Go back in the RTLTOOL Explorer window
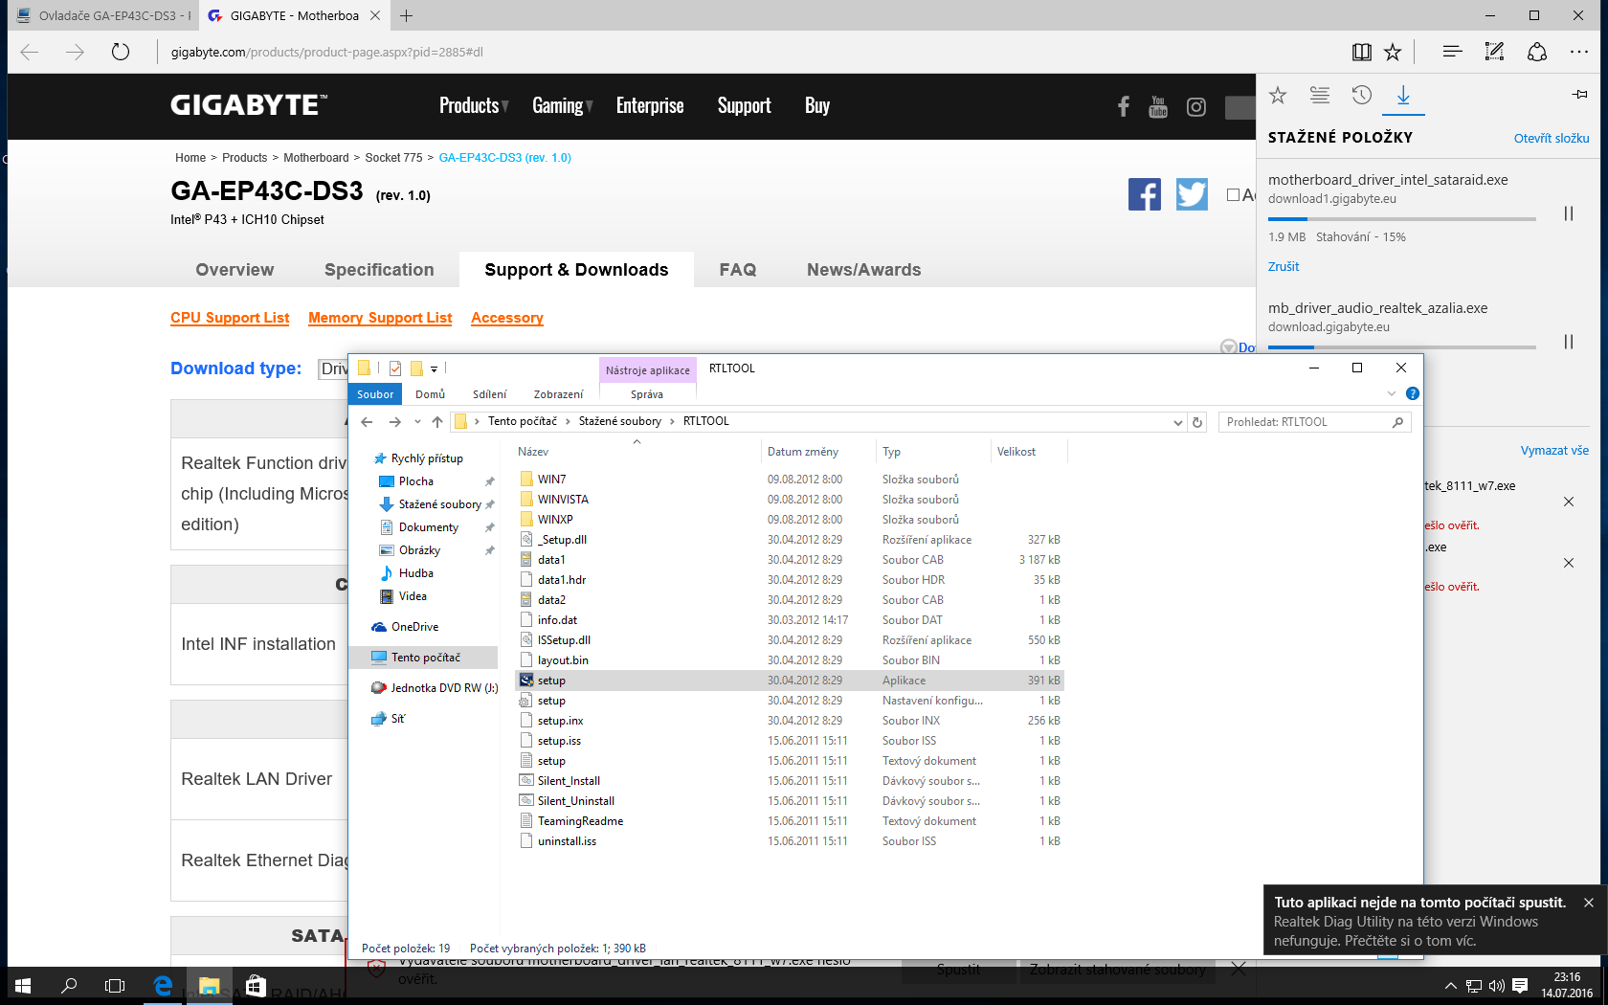 coord(367,421)
